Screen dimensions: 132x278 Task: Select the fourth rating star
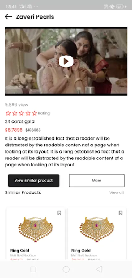28,113
